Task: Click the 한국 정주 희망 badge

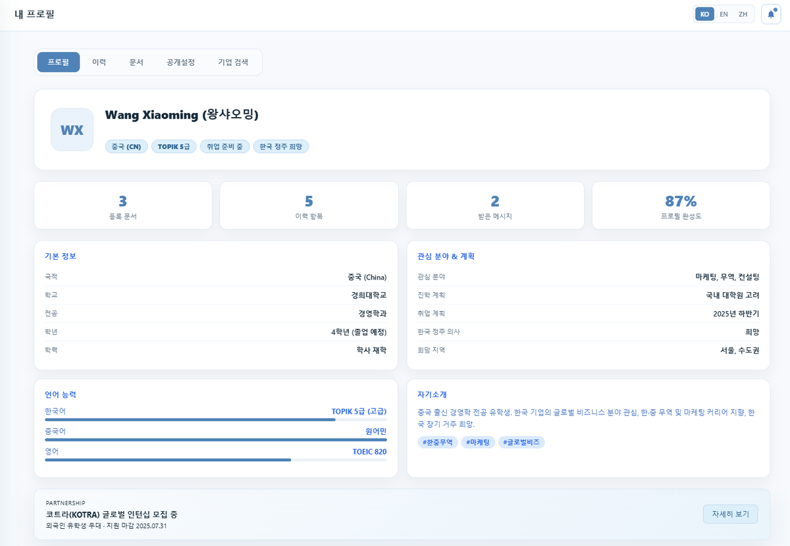Action: pyautogui.click(x=281, y=147)
